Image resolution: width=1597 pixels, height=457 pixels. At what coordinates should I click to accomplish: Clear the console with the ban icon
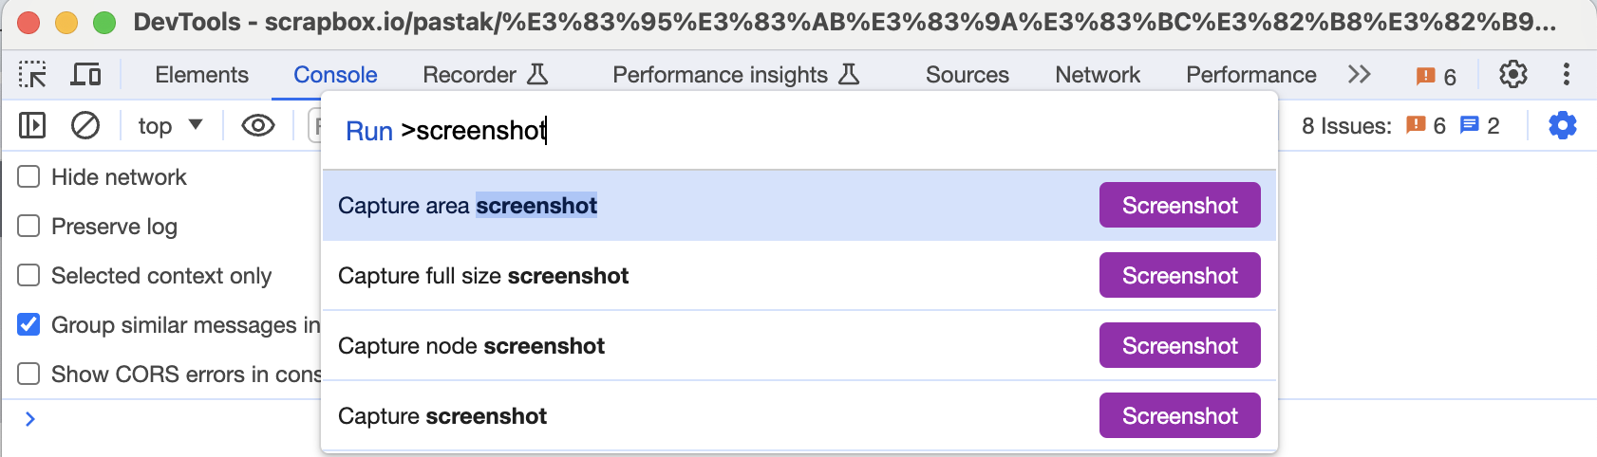(x=85, y=125)
